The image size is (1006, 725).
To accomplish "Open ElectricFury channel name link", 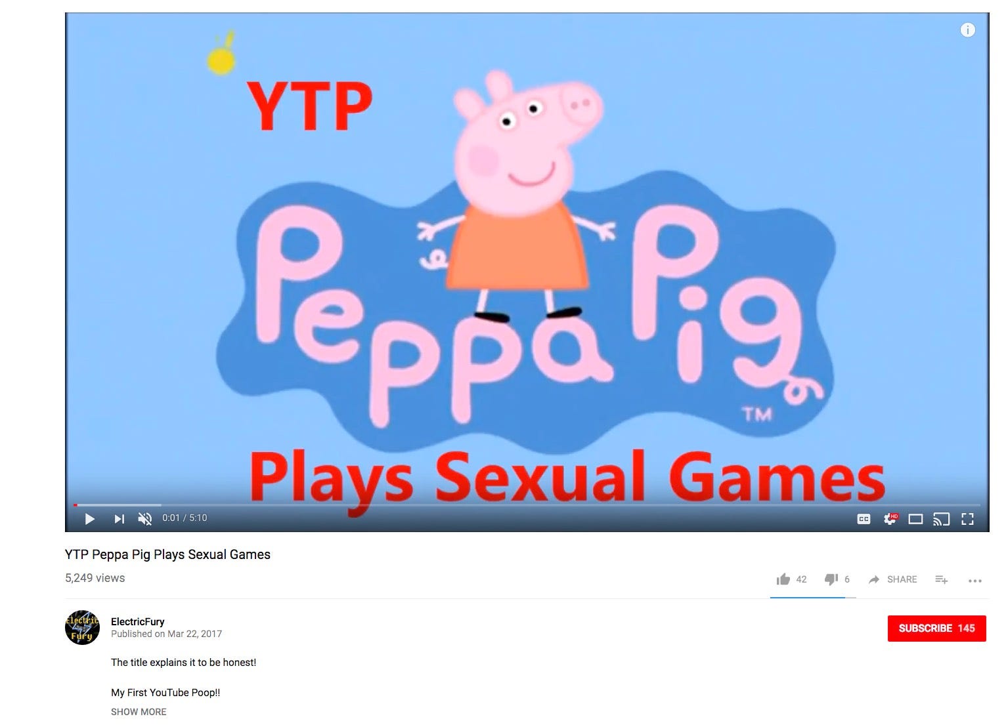I will [138, 621].
